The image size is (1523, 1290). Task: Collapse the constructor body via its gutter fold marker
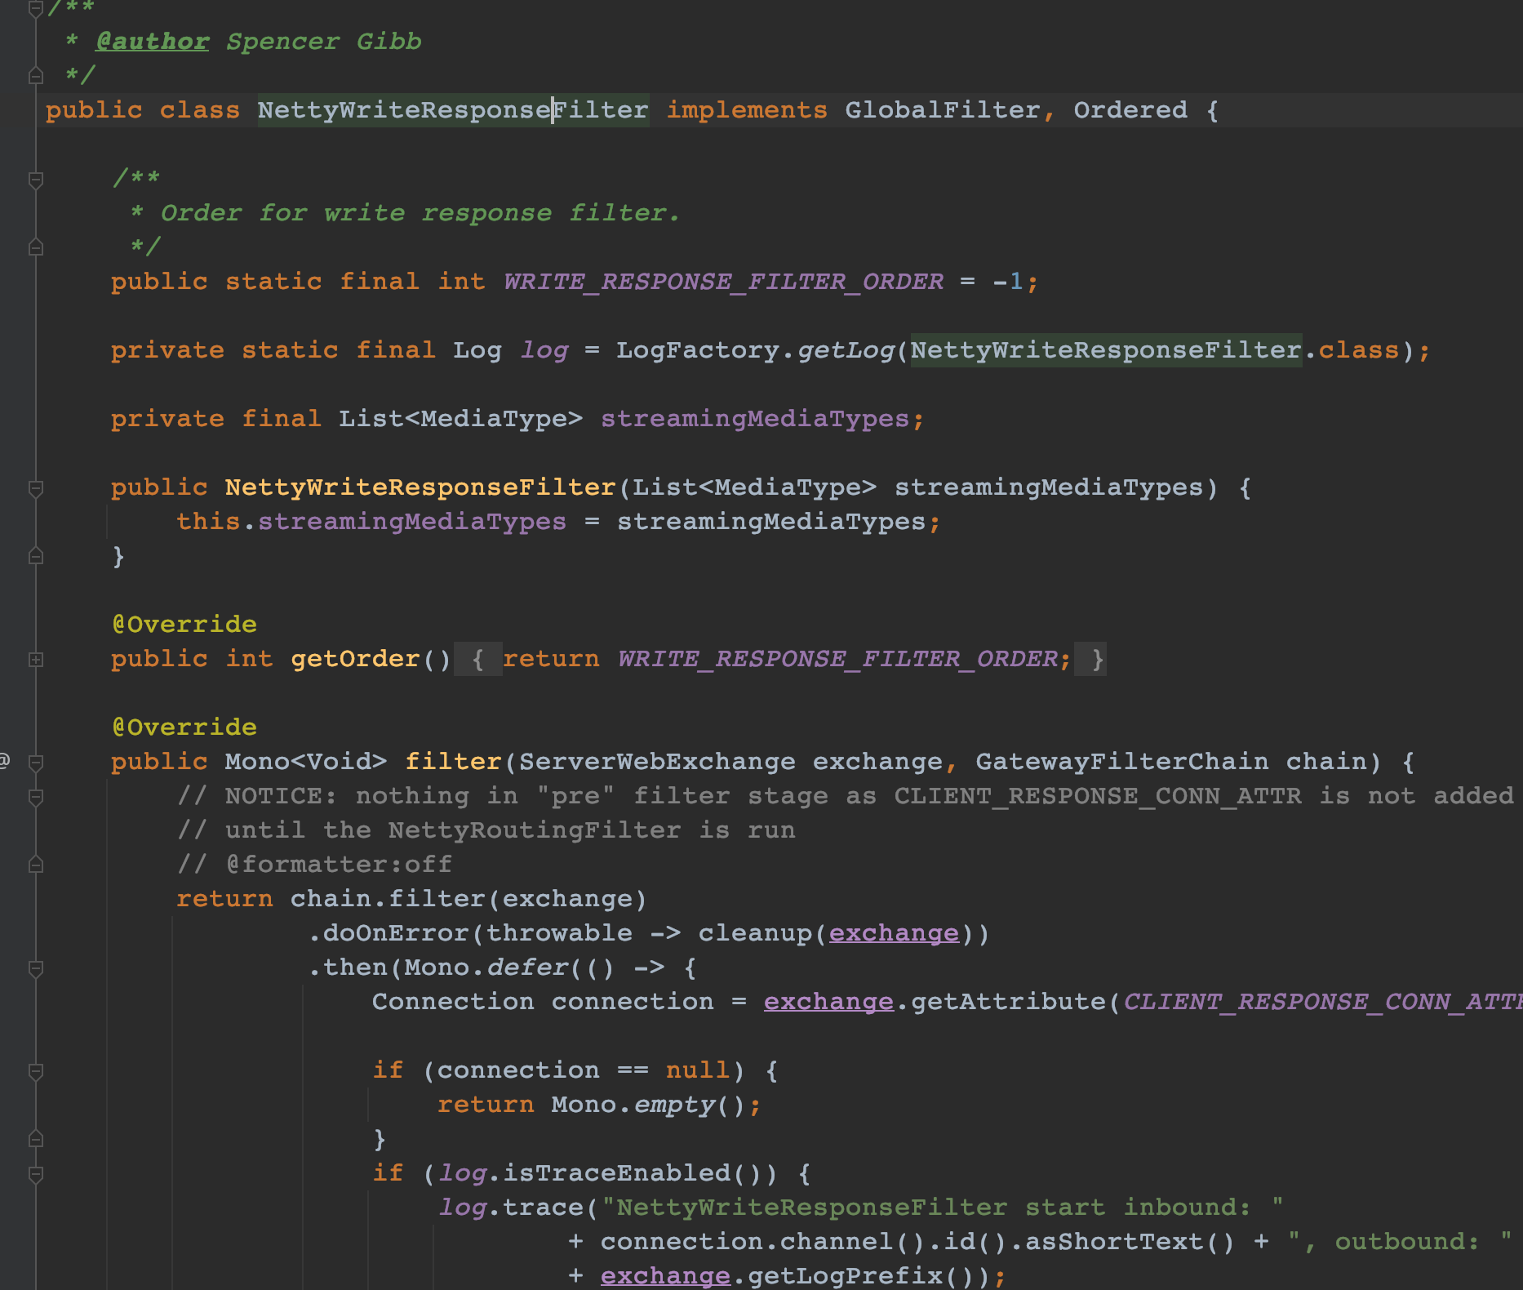tap(36, 488)
